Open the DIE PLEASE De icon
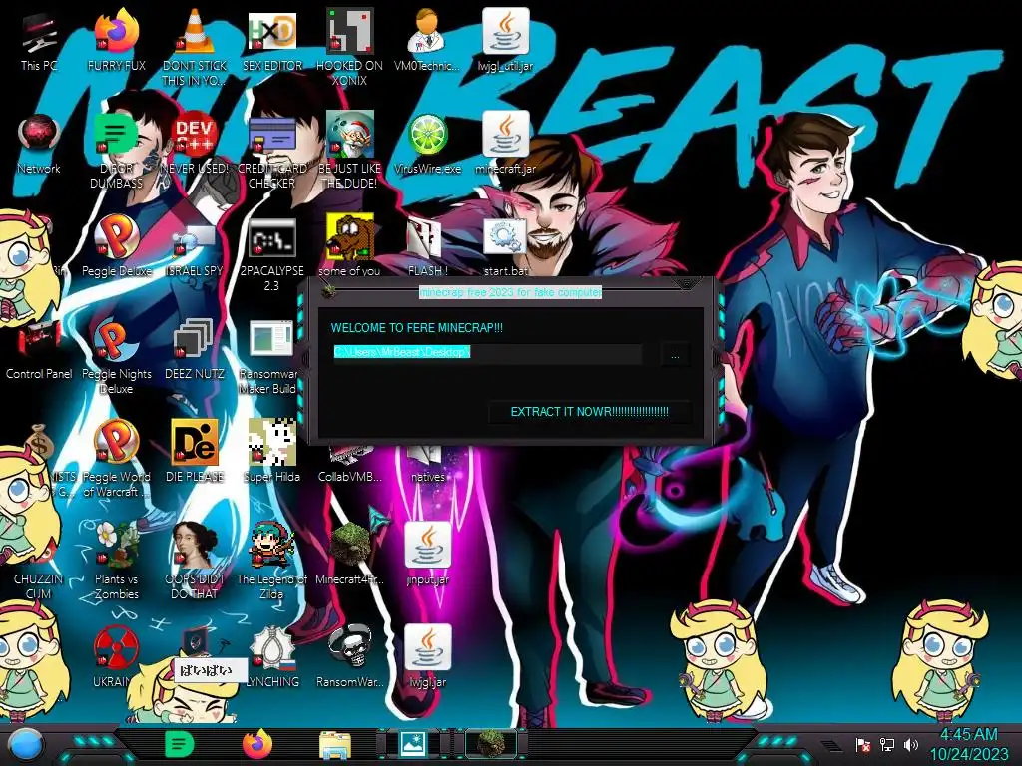The width and height of the screenshot is (1022, 766). click(x=195, y=452)
